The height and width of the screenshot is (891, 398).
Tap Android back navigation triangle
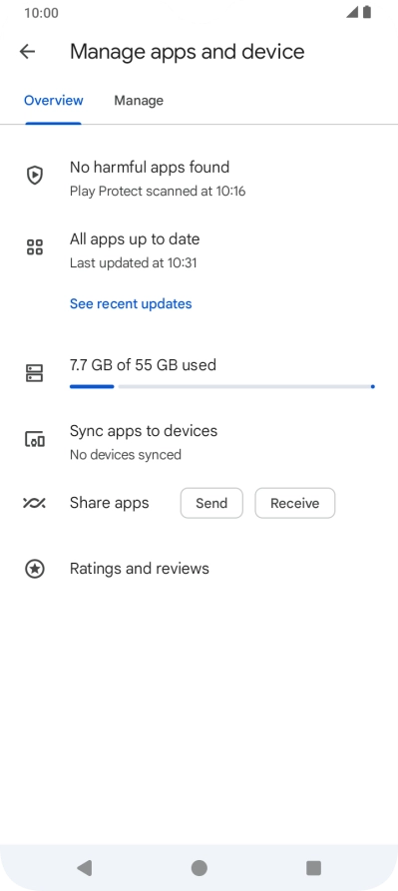coord(84,868)
